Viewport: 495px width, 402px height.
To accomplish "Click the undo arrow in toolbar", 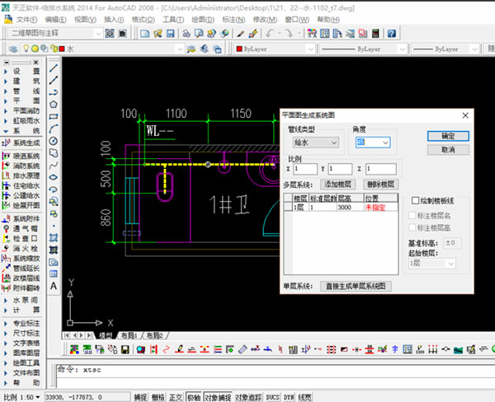I will (269, 34).
